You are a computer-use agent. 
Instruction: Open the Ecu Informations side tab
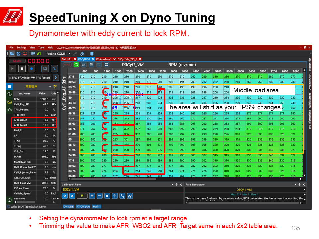310,120
